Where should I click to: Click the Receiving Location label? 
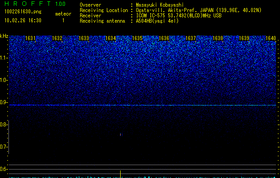click(x=104, y=10)
